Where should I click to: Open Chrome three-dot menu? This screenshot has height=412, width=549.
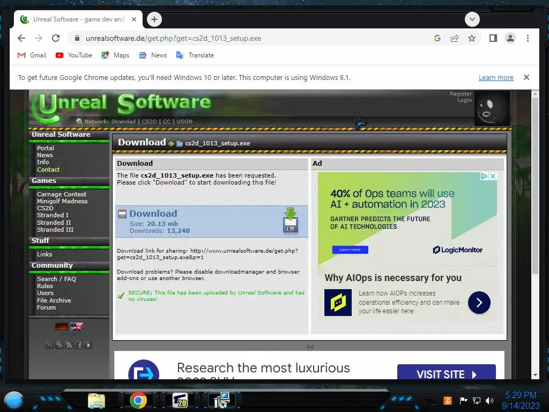coord(528,38)
